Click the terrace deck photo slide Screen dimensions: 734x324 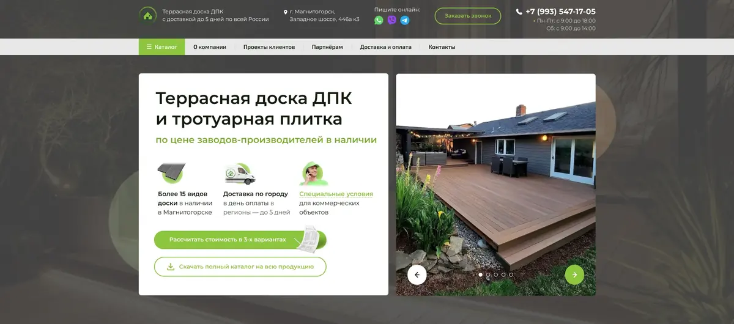click(496, 185)
